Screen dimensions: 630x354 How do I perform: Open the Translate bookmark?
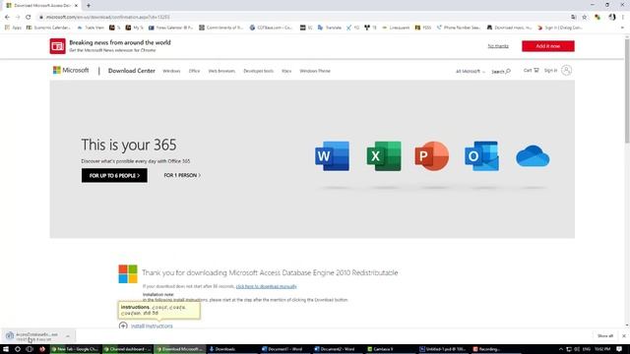330,28
